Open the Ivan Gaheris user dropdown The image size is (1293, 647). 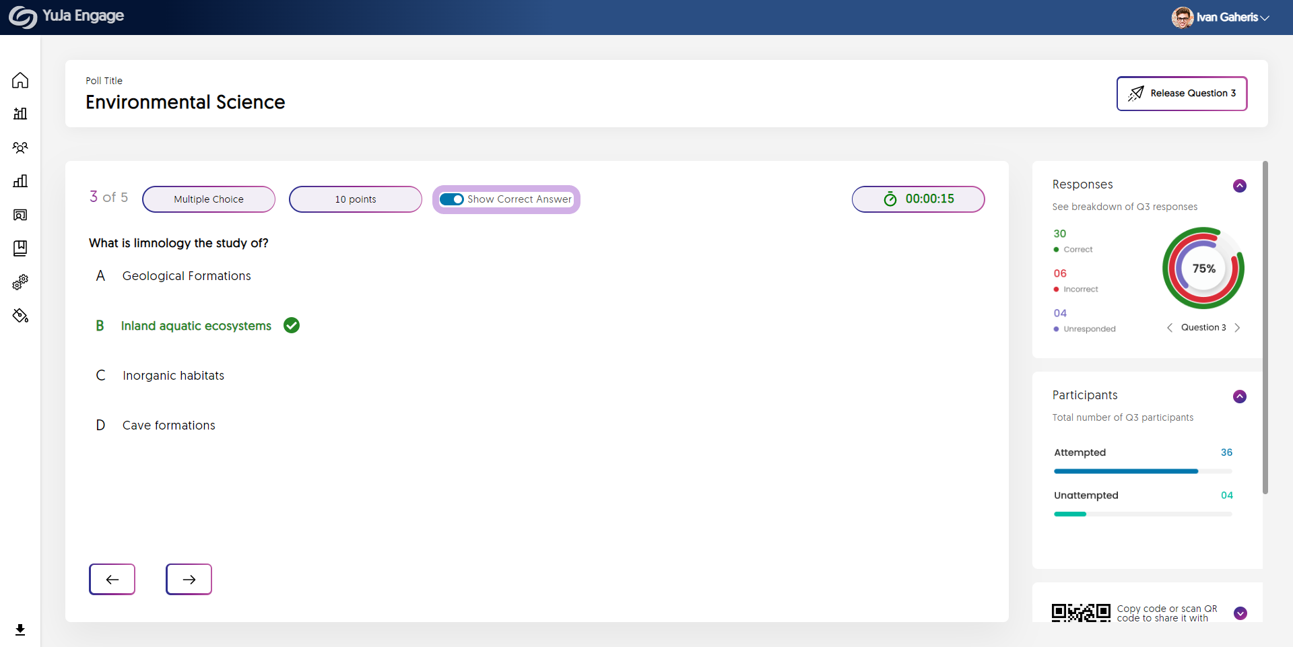[x=1232, y=18]
